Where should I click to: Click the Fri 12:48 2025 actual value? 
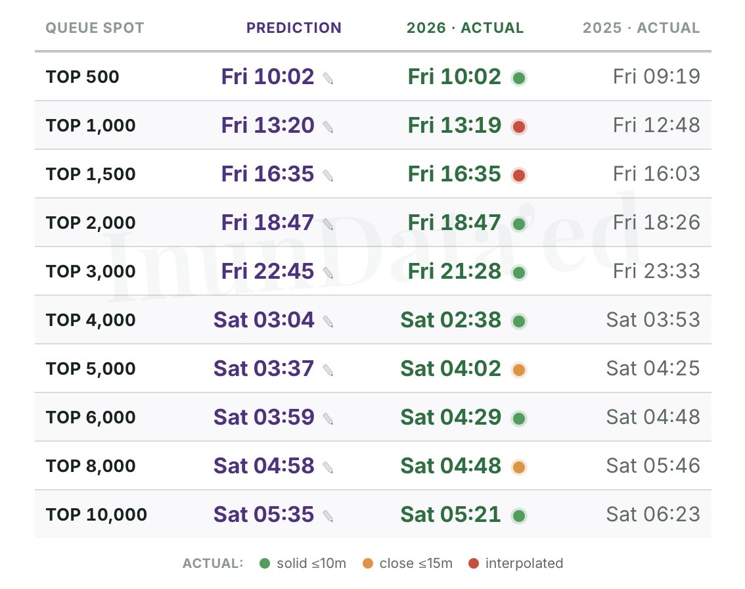(656, 126)
